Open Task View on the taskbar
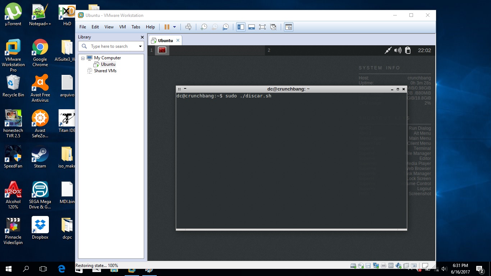 coord(43,269)
